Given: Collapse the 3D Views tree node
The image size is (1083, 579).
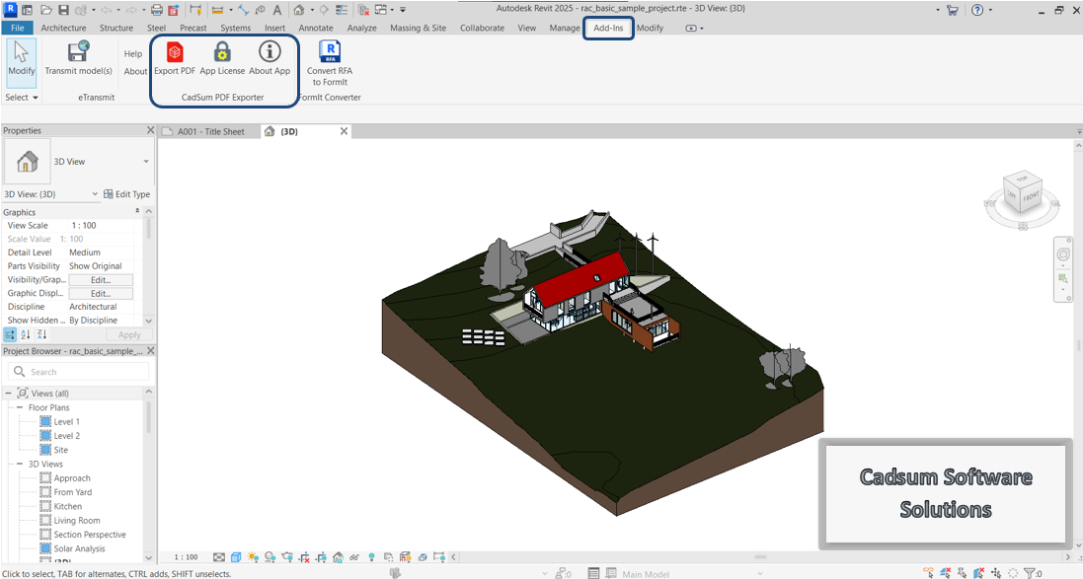Looking at the screenshot, I should pos(20,464).
